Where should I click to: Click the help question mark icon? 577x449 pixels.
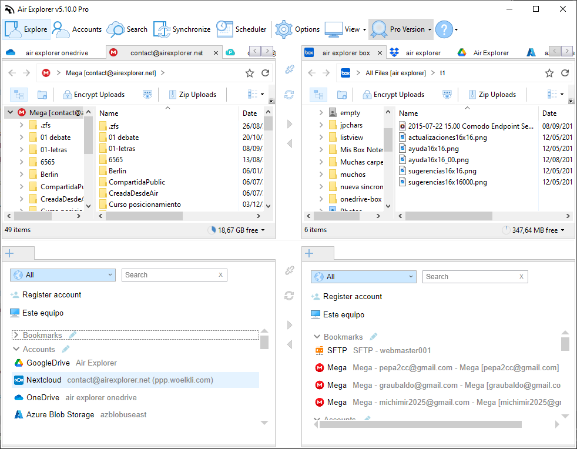444,29
